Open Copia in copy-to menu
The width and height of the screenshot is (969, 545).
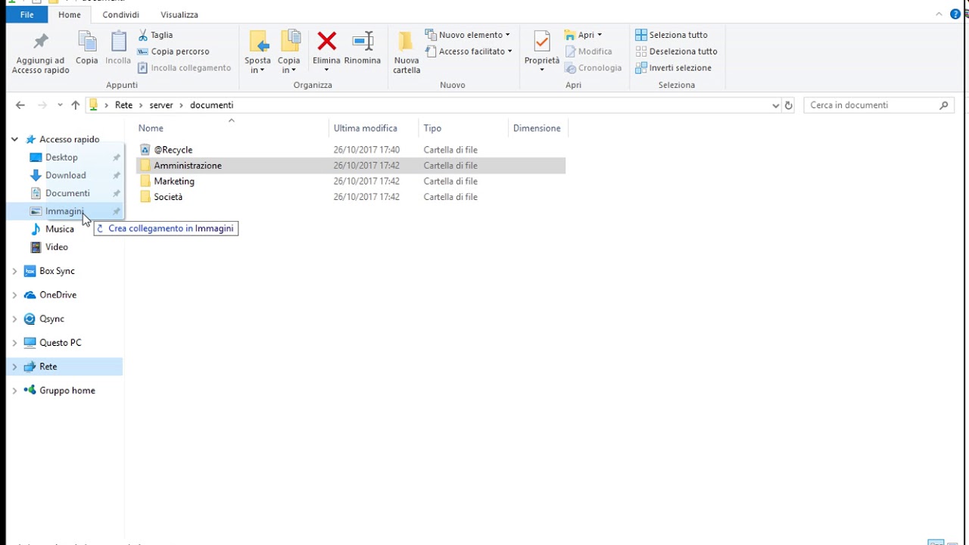point(288,52)
